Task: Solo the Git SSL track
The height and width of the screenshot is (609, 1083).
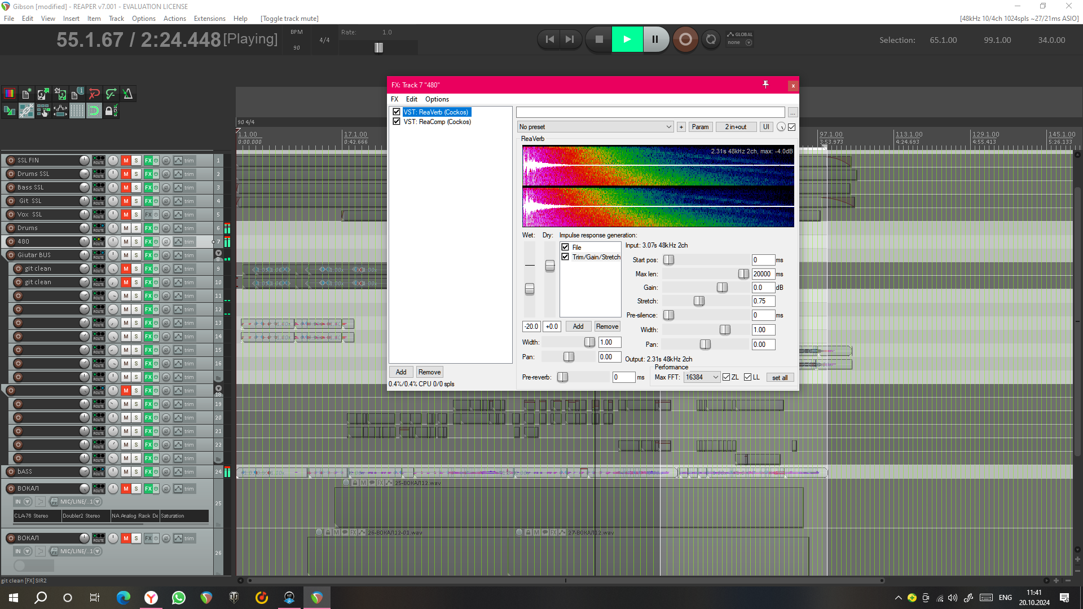Action: (x=136, y=201)
